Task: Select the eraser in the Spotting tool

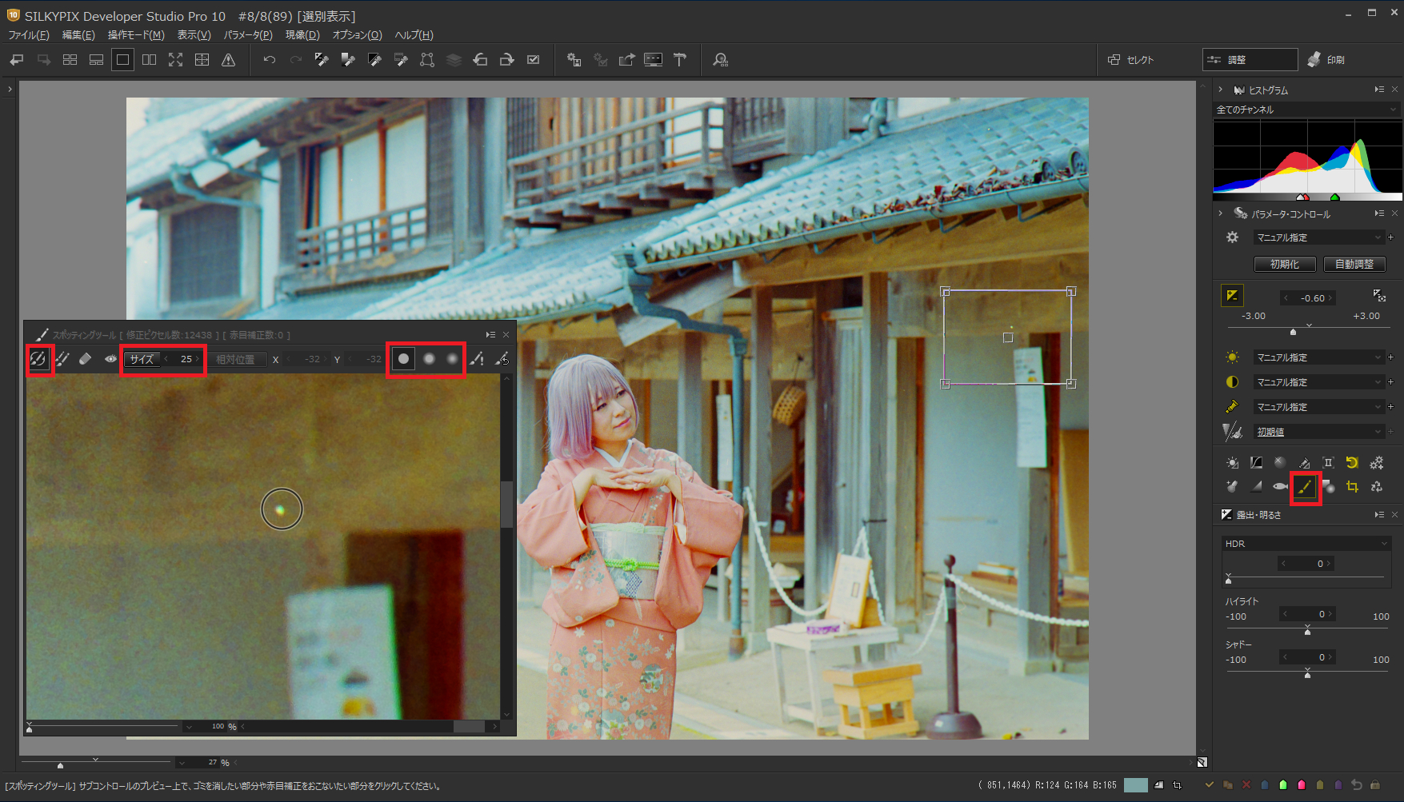Action: click(x=86, y=359)
